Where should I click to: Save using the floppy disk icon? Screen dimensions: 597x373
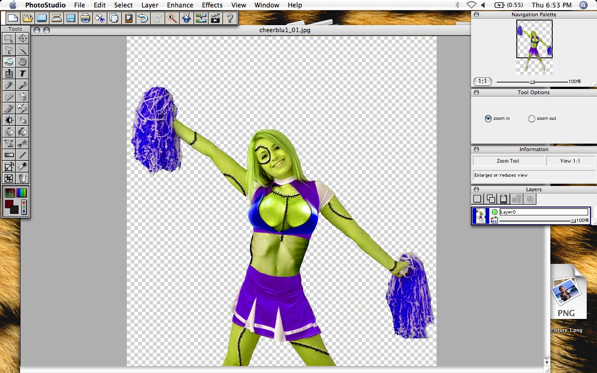tap(70, 18)
